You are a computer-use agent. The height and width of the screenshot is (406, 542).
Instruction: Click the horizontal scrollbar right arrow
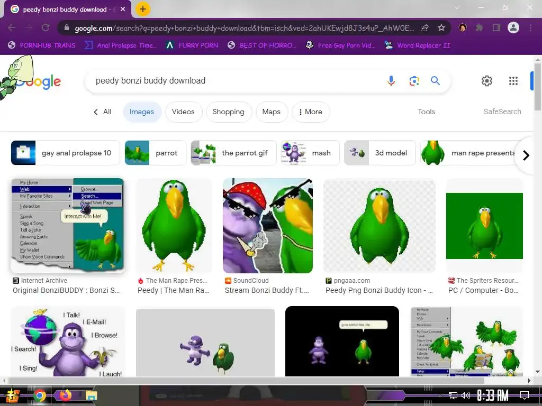529,381
